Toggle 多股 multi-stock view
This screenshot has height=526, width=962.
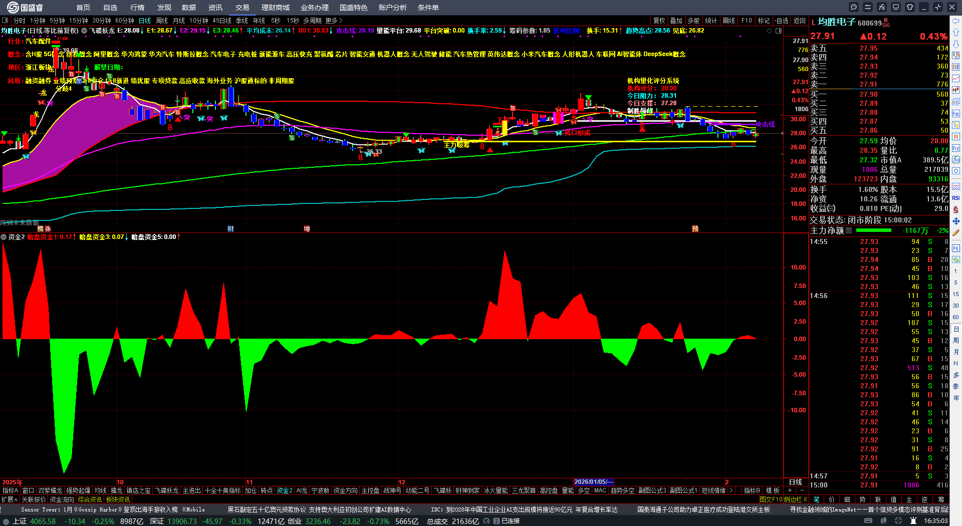[x=693, y=21]
